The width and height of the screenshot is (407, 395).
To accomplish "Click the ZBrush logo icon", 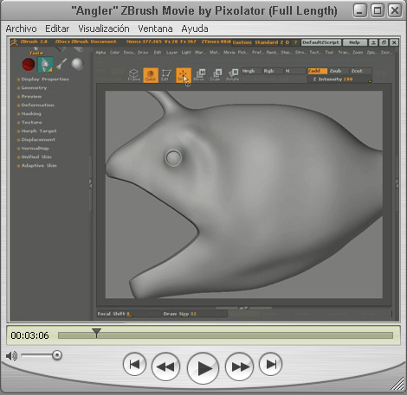I will point(14,42).
